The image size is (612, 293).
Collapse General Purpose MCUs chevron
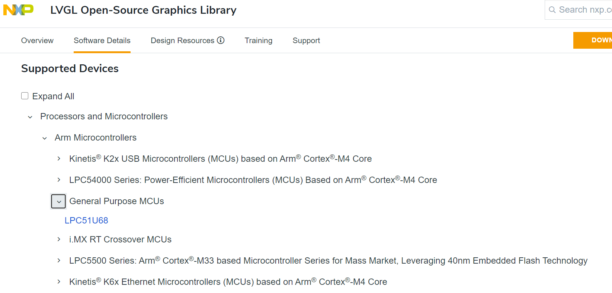58,202
